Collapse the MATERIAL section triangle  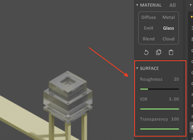point(137,5)
